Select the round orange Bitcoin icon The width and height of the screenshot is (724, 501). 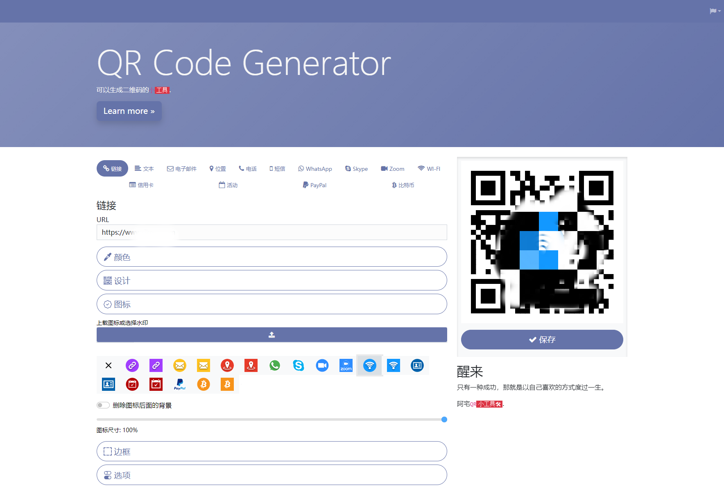click(x=204, y=384)
